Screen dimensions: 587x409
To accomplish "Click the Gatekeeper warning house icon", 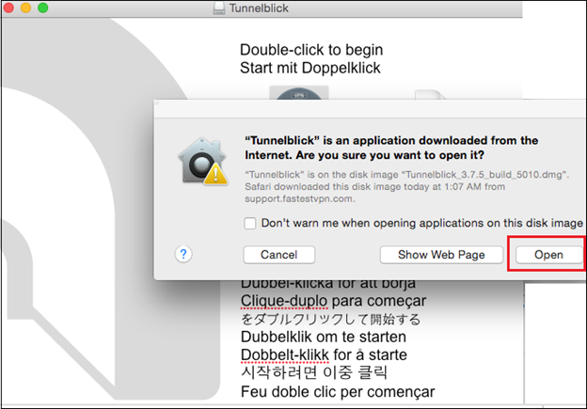I will (203, 162).
